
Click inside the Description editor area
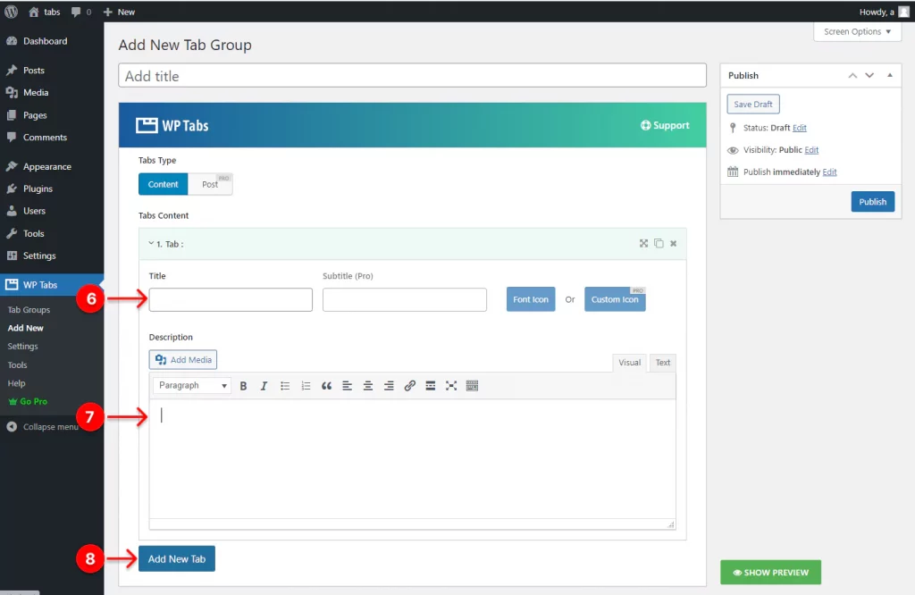(412, 459)
